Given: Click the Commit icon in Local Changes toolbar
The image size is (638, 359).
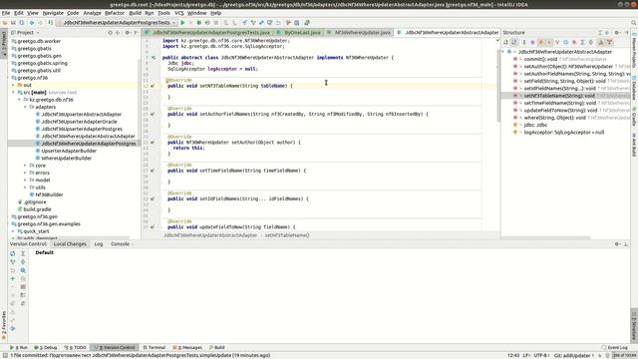Looking at the screenshot, I should point(13,261).
